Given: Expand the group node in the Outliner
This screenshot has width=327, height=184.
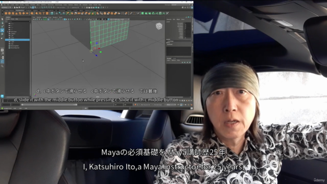Looking at the screenshot, I should point(8,32).
